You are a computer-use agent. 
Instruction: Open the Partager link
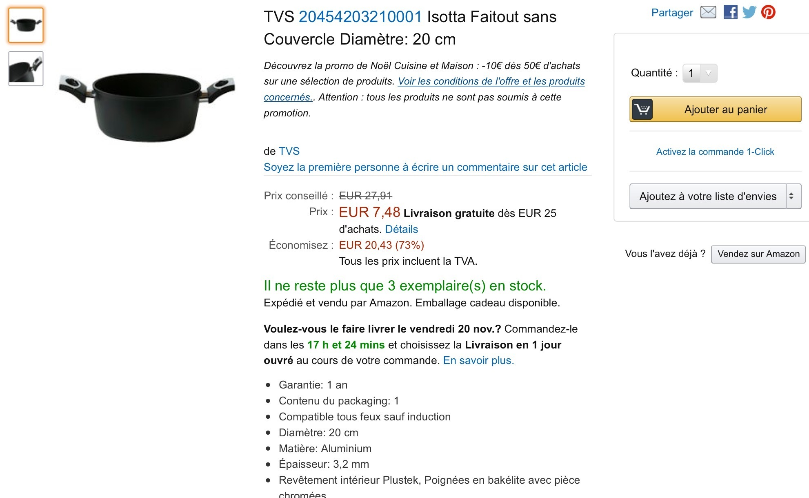pyautogui.click(x=672, y=13)
